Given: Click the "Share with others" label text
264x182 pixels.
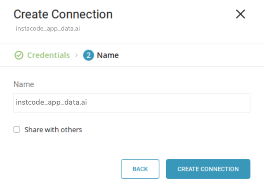Looking at the screenshot, I should point(53,129).
